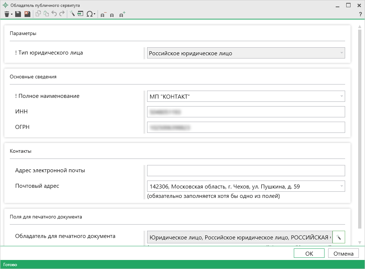Open help via the question mark icon

(360, 14)
